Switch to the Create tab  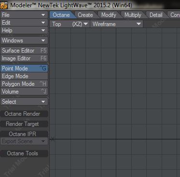86,15
